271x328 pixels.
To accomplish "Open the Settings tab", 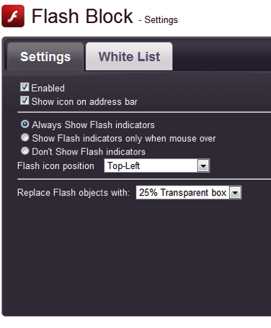I will point(45,57).
